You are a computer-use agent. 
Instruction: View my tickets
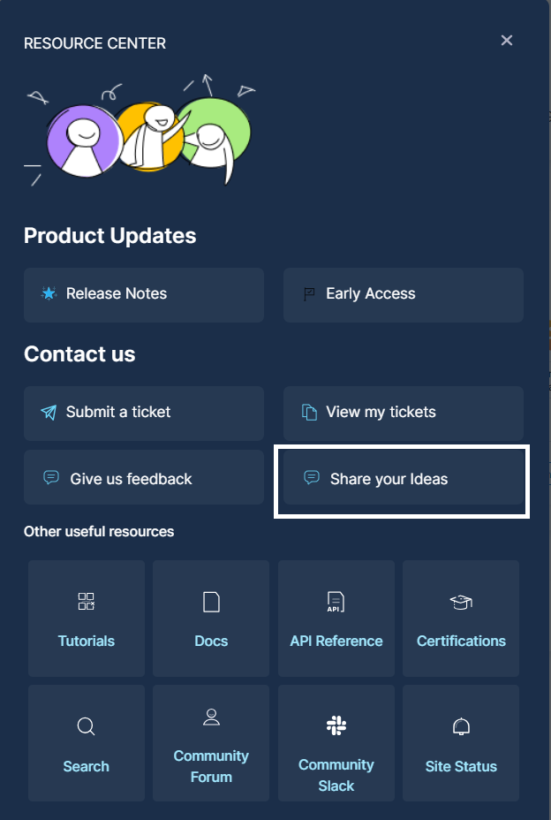point(403,413)
